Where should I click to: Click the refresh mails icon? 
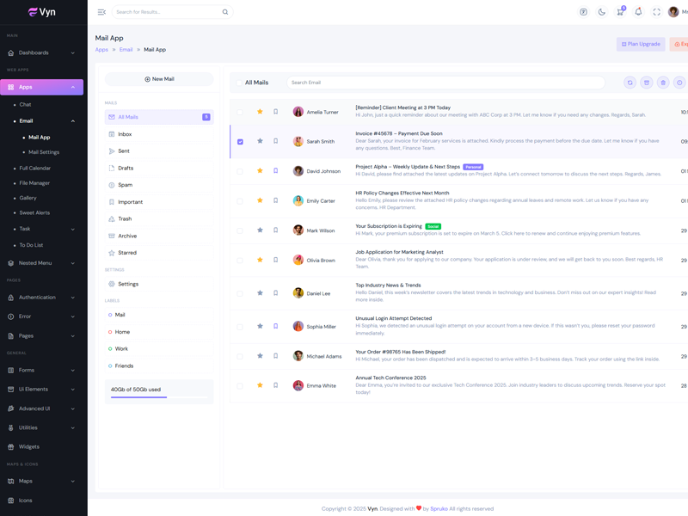630,83
